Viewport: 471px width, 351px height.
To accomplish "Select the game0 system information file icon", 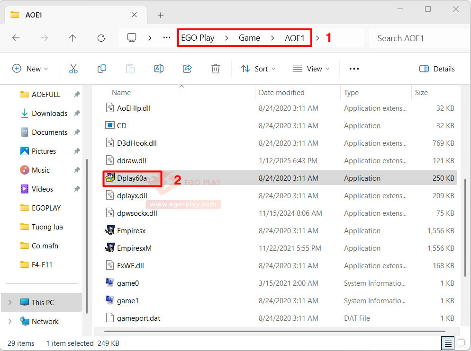I will pos(109,282).
